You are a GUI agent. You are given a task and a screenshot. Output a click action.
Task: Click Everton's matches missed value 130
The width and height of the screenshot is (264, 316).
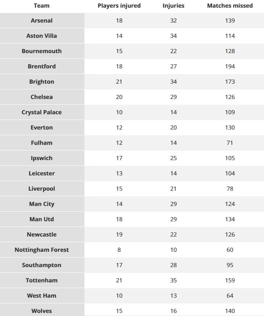230,128
